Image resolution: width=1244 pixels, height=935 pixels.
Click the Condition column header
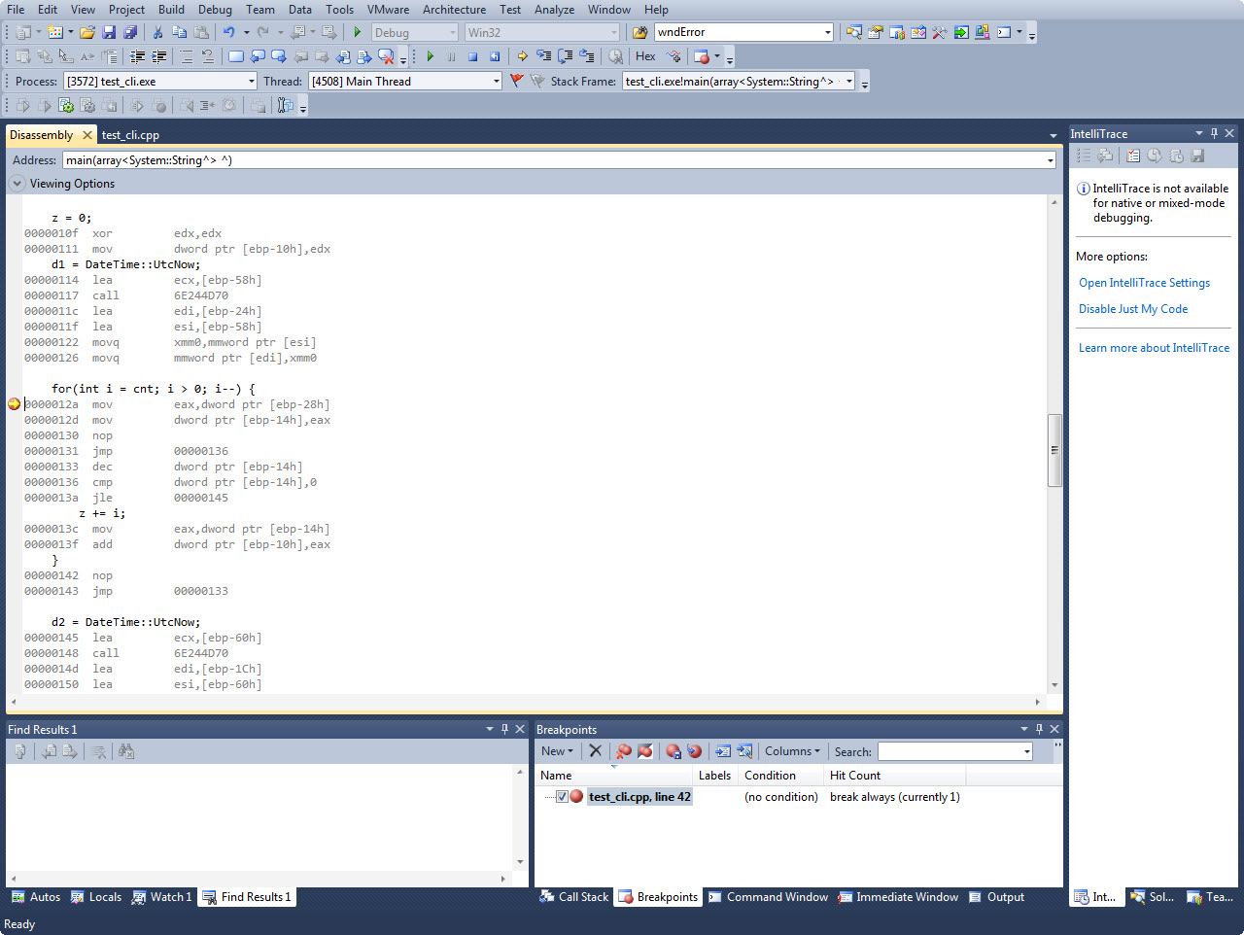coord(781,776)
